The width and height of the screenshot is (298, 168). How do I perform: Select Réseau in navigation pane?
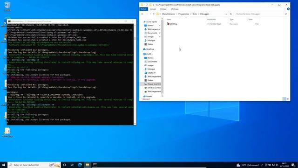(149, 97)
